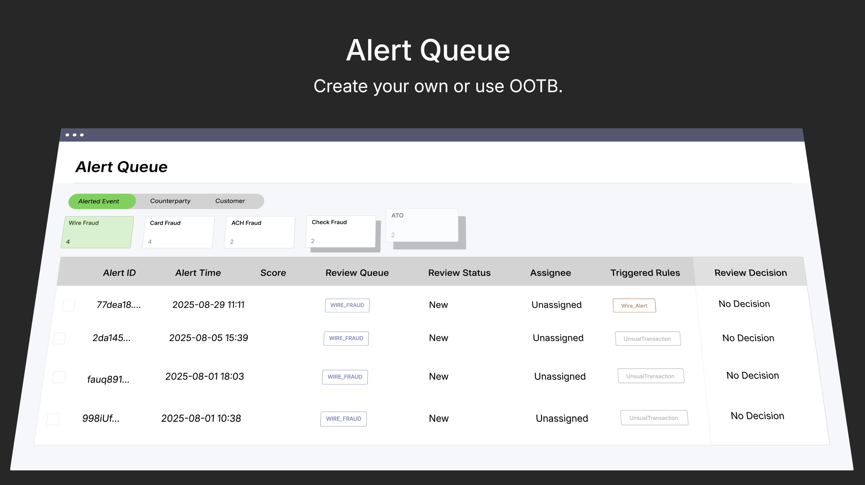Mark the checkbox beside alert 998iUf

53,419
